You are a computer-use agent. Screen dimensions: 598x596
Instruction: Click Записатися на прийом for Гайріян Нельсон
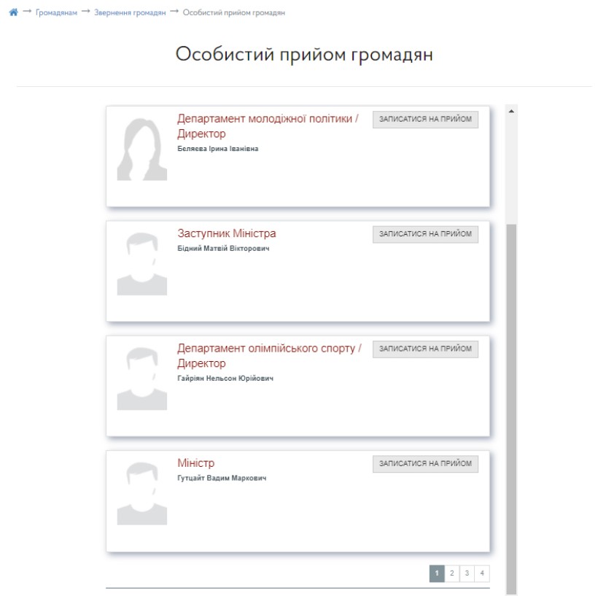pyautogui.click(x=425, y=349)
